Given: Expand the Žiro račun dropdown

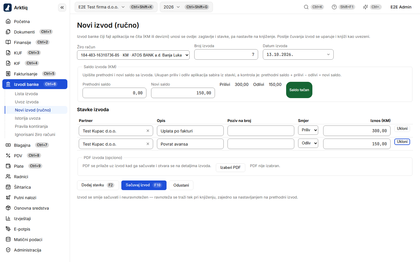Looking at the screenshot, I should point(133,55).
